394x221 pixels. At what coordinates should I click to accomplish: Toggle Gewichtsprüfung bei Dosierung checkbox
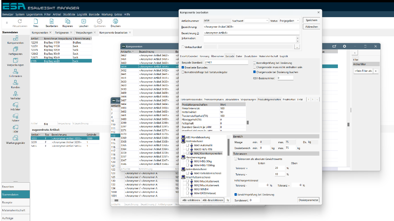[x=236, y=195]
